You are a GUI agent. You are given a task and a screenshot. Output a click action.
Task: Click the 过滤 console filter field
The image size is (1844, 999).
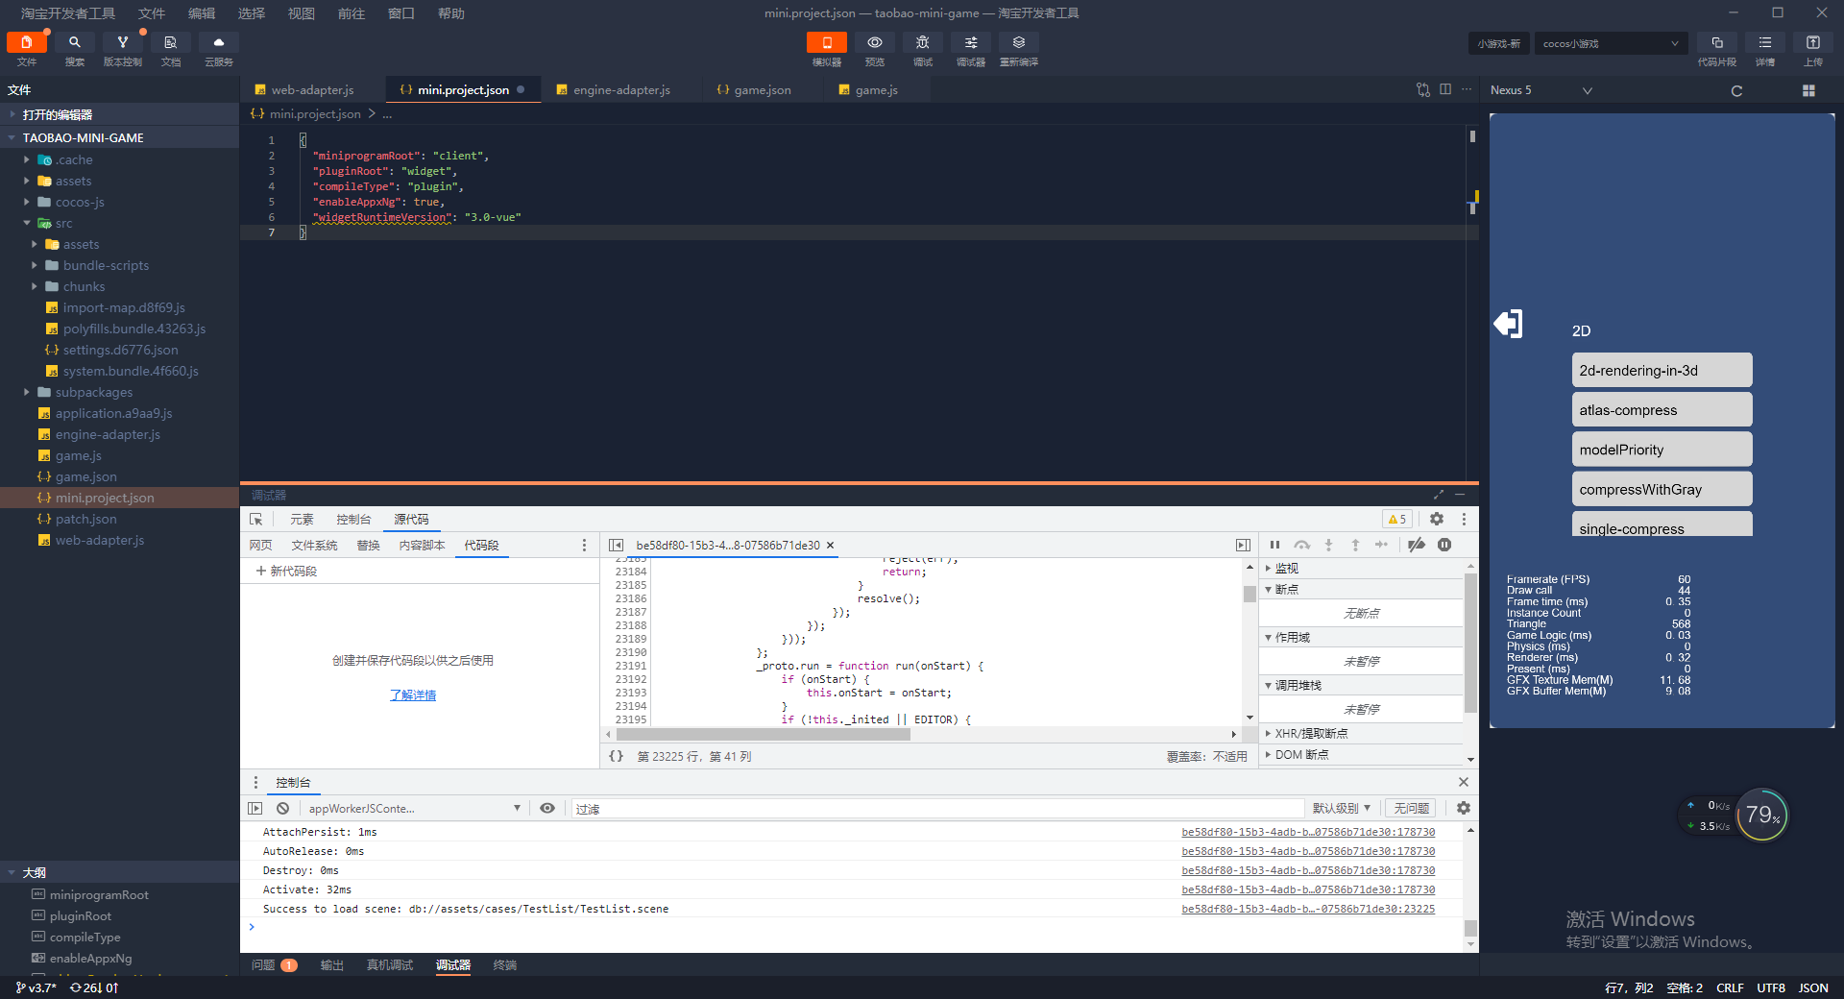pyautogui.click(x=937, y=809)
